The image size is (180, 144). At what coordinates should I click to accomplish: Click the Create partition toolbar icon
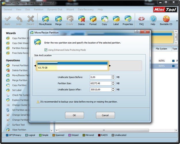click(70, 19)
